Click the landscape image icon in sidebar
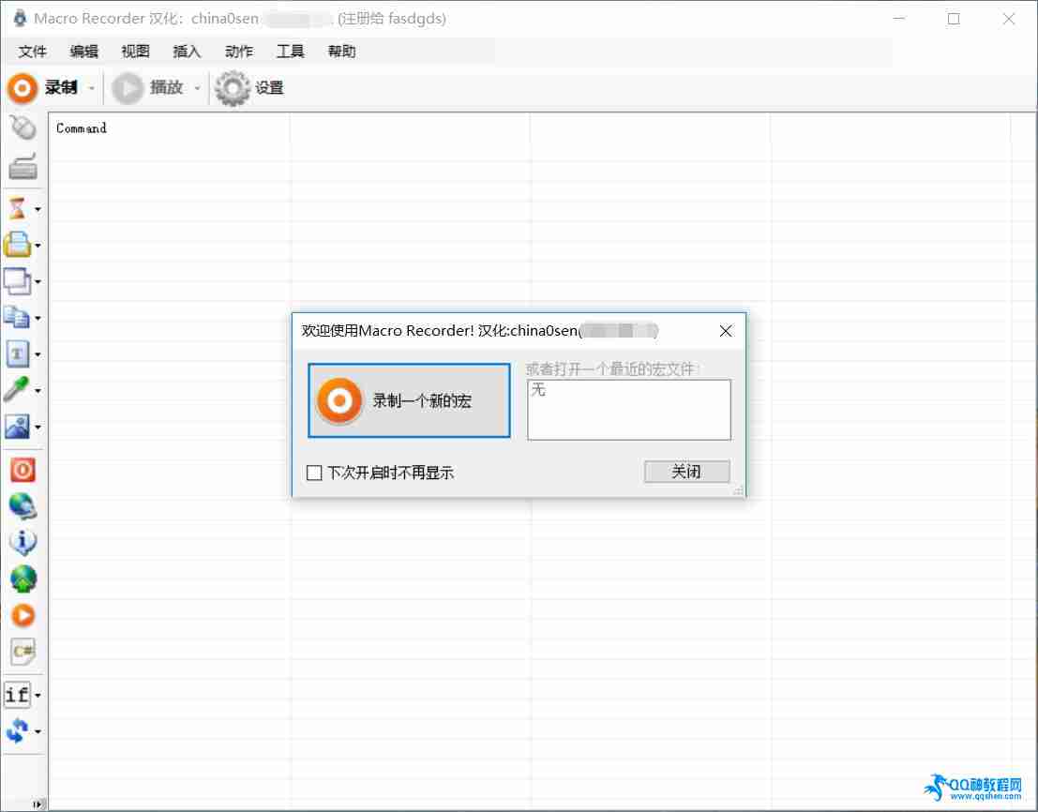Viewport: 1038px width, 812px height. pyautogui.click(x=17, y=427)
